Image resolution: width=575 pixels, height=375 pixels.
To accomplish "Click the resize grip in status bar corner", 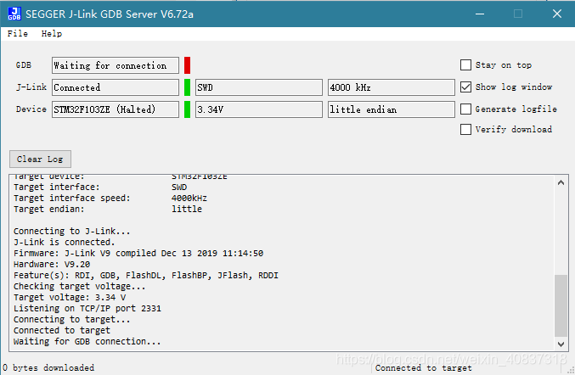I will [570, 370].
